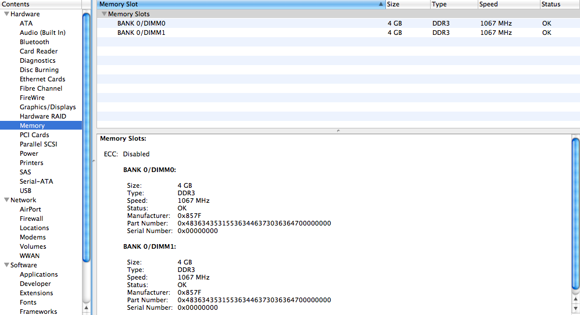Click details pane scroll up arrow
The image size is (580, 315).
(x=575, y=299)
